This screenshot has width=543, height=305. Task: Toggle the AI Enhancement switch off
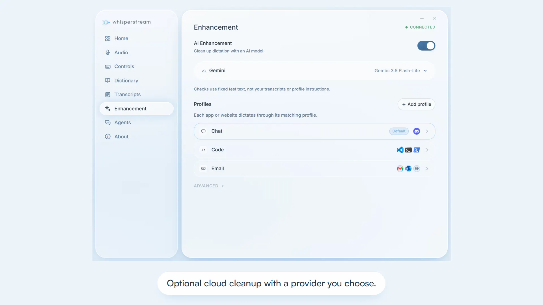pyautogui.click(x=426, y=46)
